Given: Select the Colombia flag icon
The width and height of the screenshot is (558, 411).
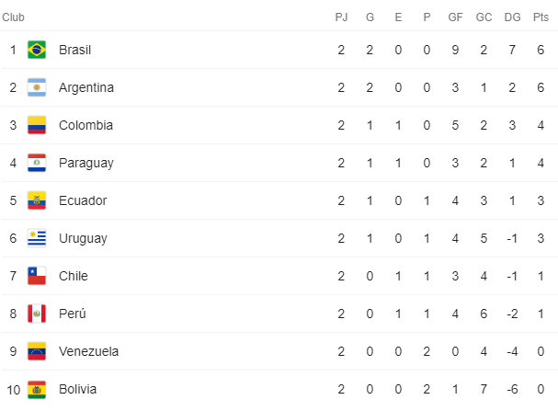Looking at the screenshot, I should point(37,125).
